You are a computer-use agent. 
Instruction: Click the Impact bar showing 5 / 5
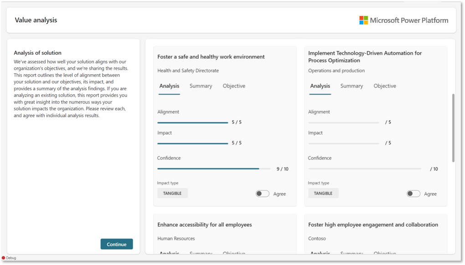[192, 143]
